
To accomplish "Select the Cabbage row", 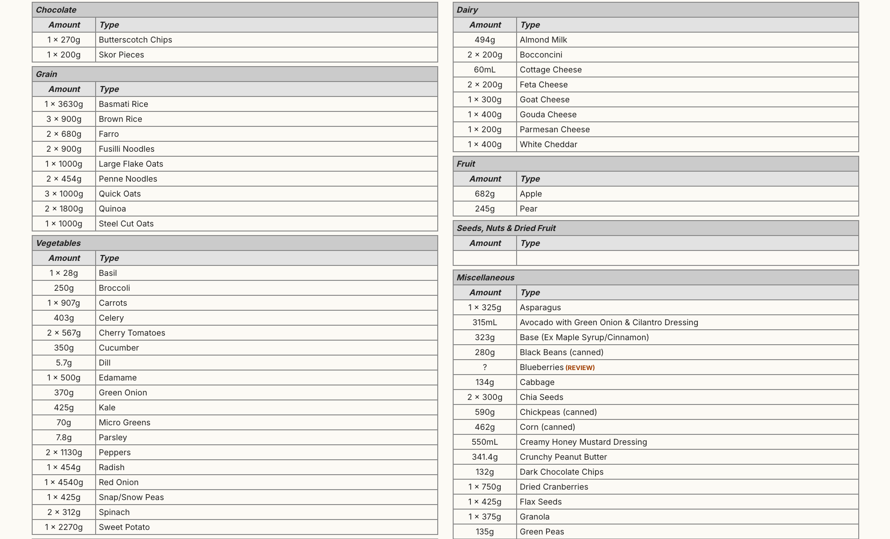I will click(x=656, y=382).
